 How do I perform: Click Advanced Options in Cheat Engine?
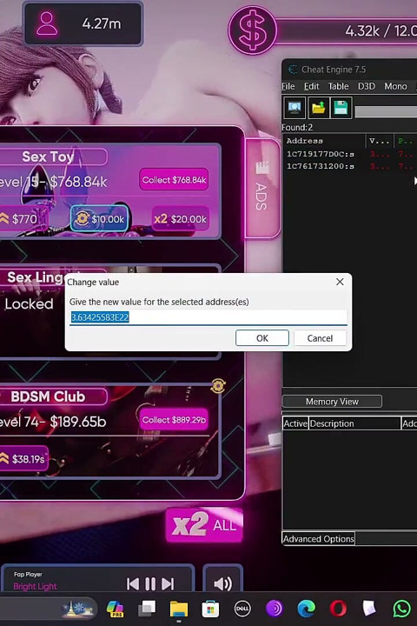tap(319, 538)
